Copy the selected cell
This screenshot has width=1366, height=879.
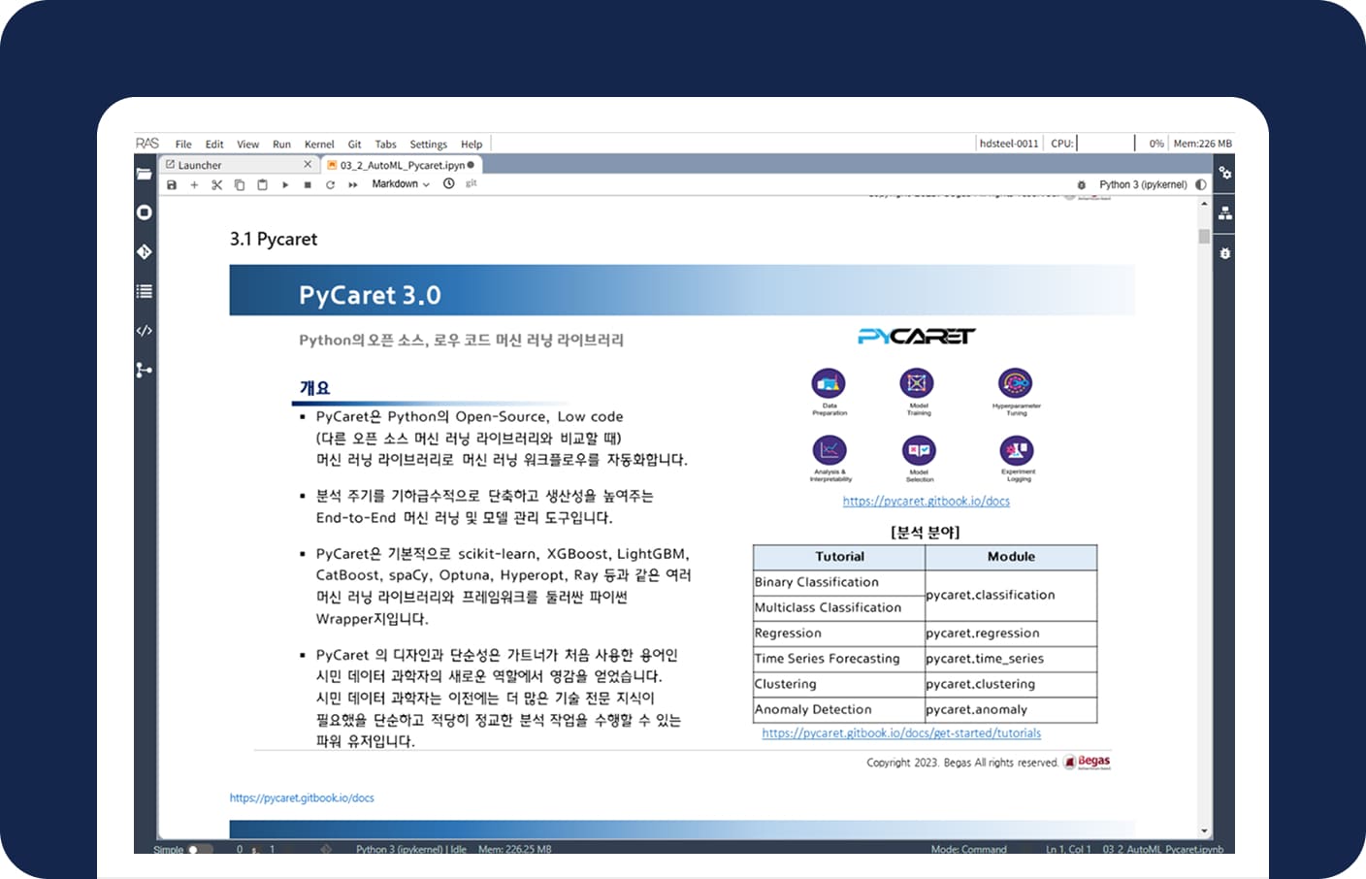point(240,184)
